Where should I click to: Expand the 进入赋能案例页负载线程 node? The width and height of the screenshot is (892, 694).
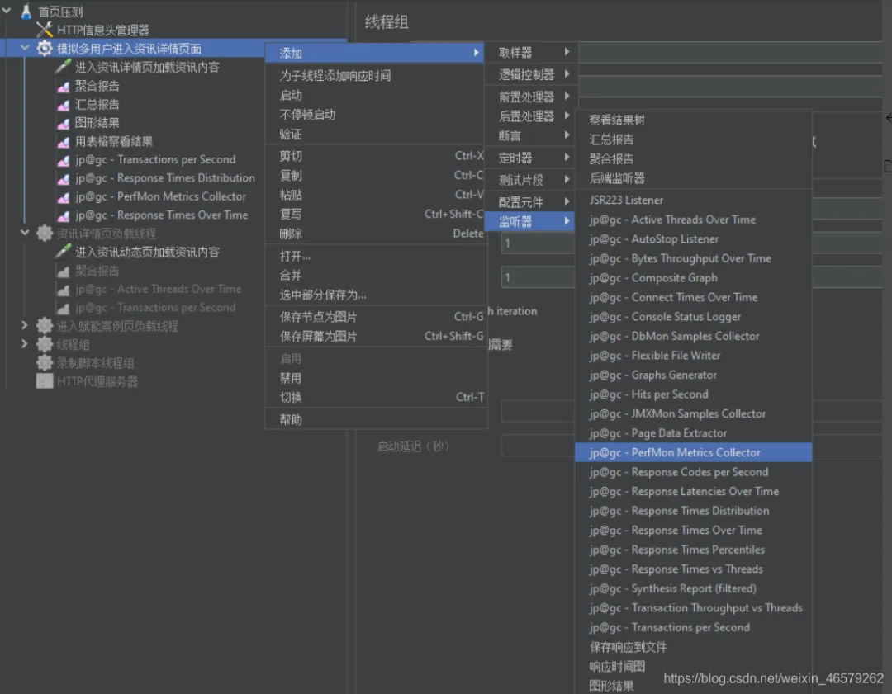pyautogui.click(x=25, y=326)
